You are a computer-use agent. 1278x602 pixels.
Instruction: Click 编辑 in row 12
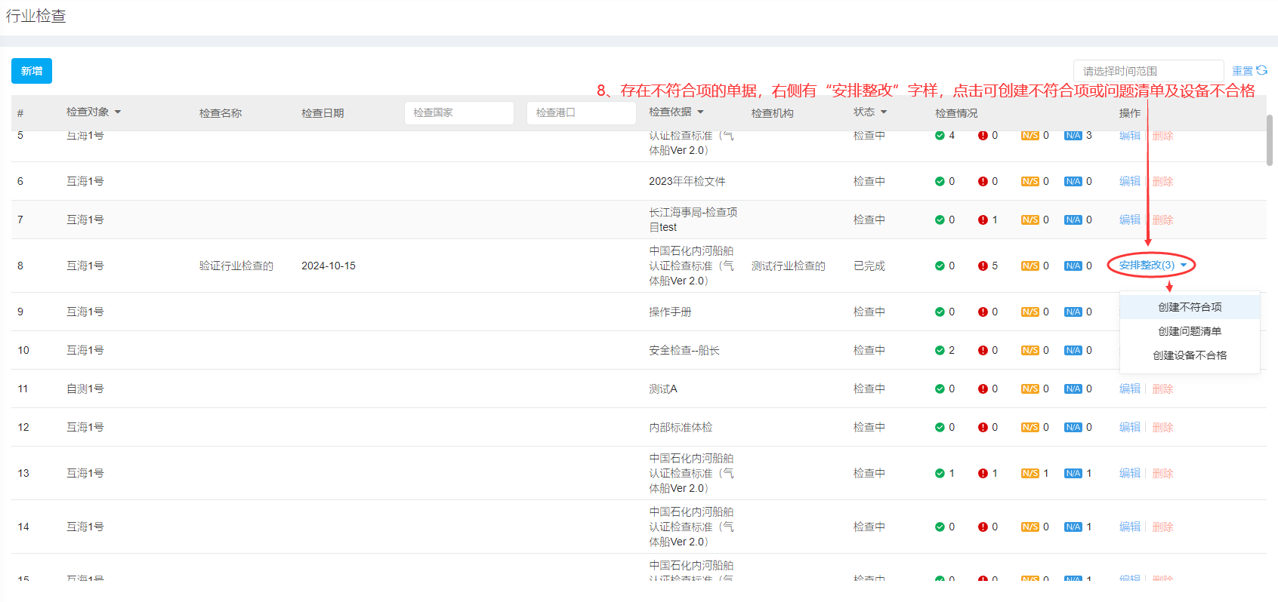1130,427
